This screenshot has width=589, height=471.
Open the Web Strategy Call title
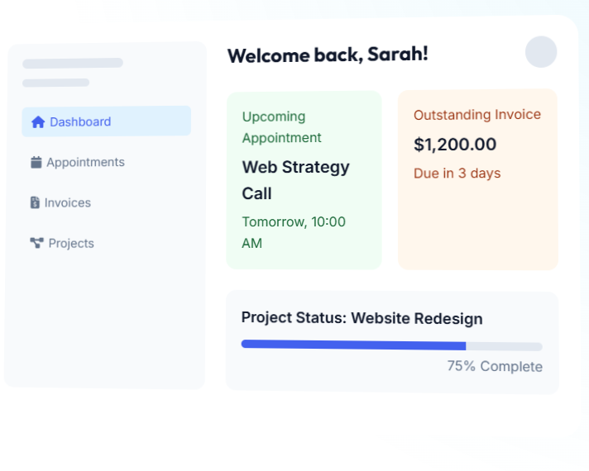coord(295,180)
